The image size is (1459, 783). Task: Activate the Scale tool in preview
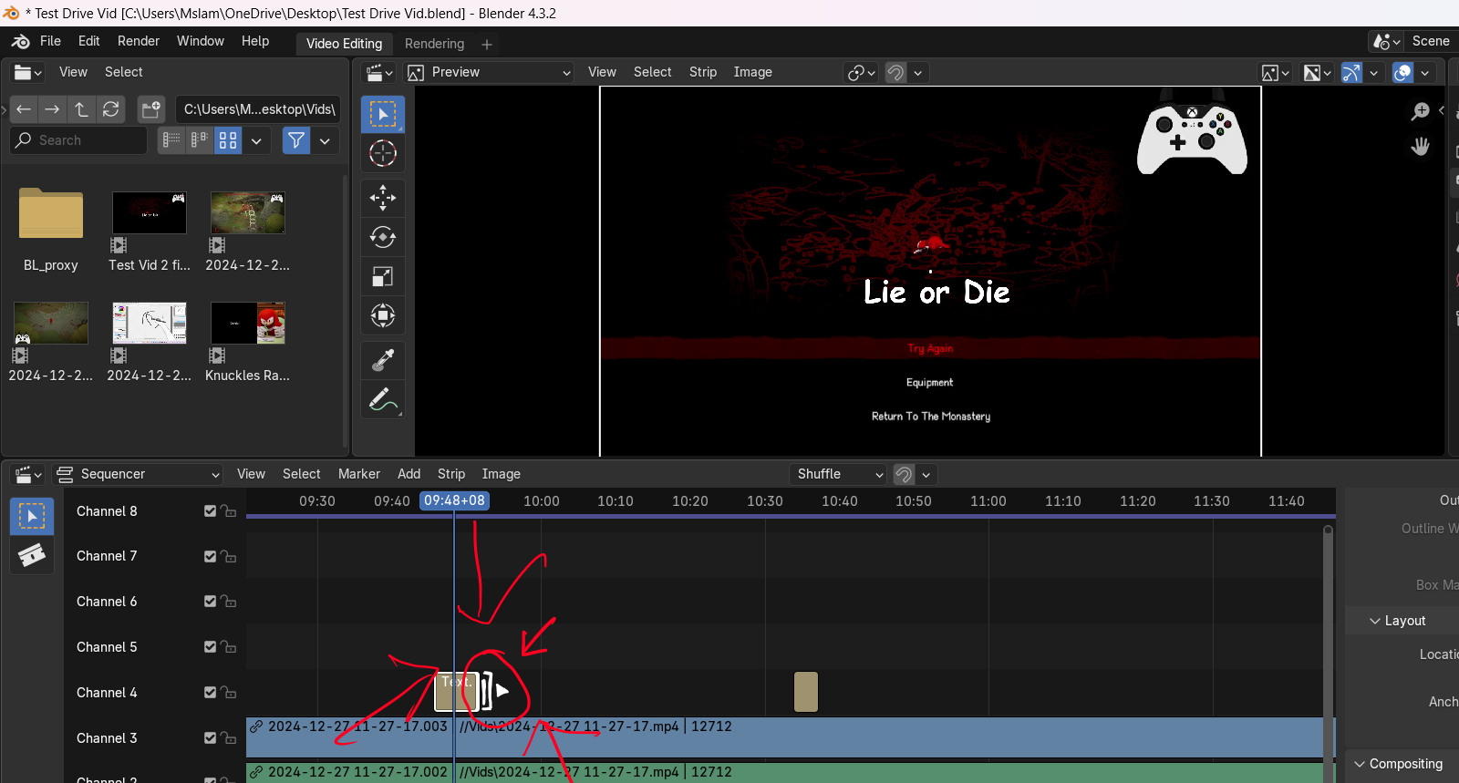(383, 276)
